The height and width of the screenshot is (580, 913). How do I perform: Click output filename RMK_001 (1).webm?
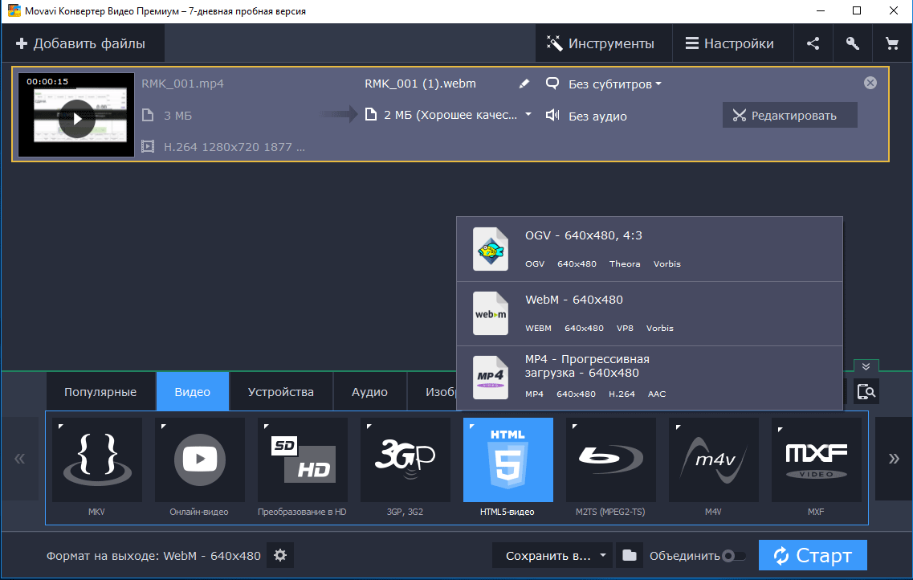[x=420, y=84]
